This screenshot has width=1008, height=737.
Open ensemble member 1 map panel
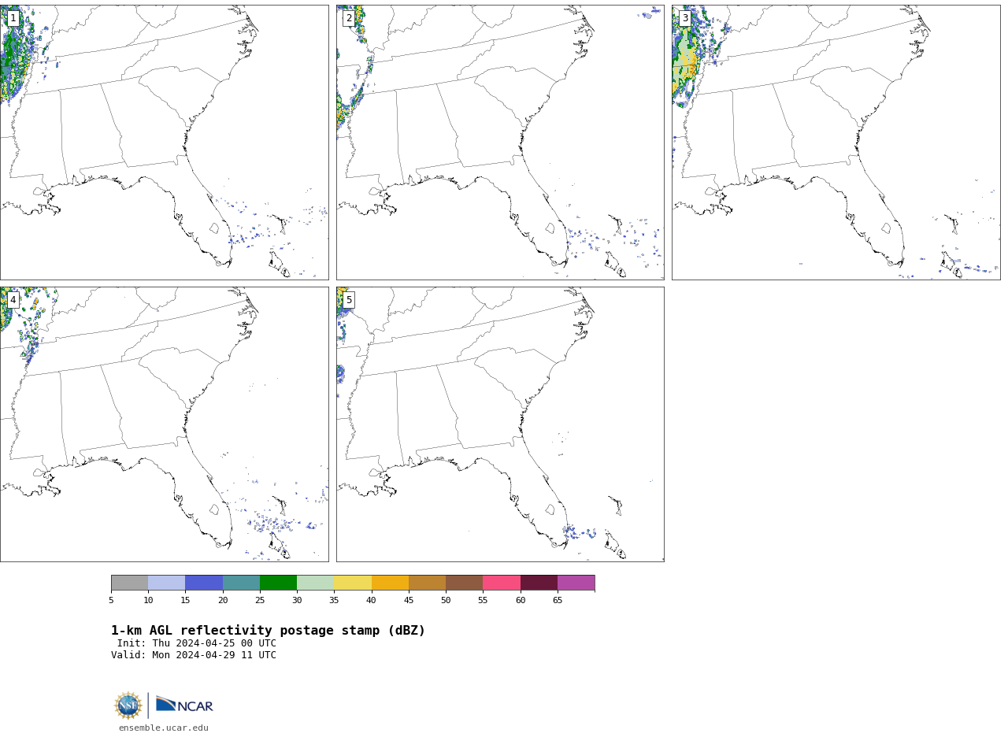pos(164,142)
